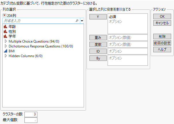Click the 度数 role drop box
Viewport: 174px width, 124px height.
click(128, 44)
